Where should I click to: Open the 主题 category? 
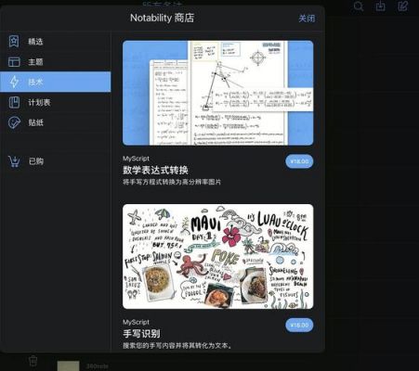[x=55, y=62]
